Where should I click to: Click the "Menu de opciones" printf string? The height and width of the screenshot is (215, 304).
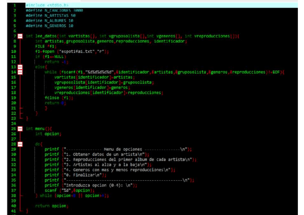click(x=123, y=149)
